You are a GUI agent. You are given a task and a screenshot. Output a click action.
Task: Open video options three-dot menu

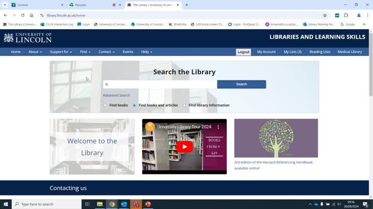click(x=218, y=127)
